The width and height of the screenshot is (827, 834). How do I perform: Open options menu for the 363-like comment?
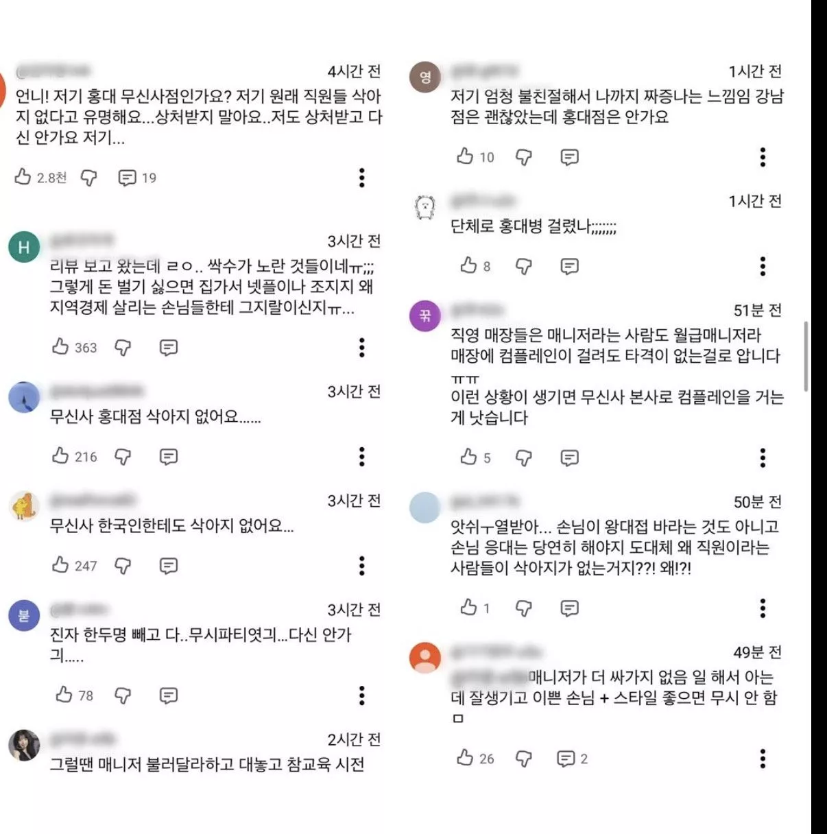(x=362, y=348)
